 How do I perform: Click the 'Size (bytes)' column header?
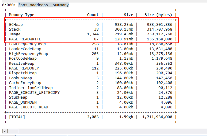(x=158, y=15)
